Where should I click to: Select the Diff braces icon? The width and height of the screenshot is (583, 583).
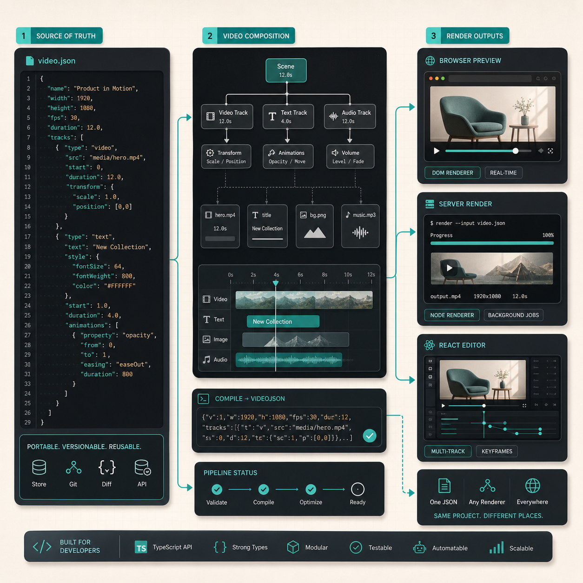tap(107, 467)
